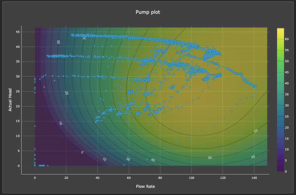The width and height of the screenshot is (296, 195).
Task: Select x-axis tick label 0
Action: pos(35,178)
